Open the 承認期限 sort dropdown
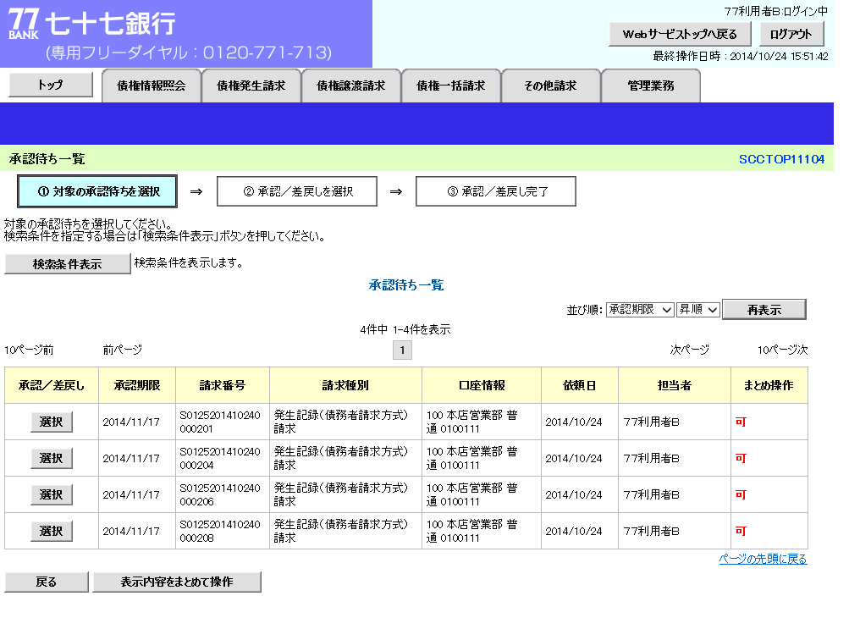849x629 pixels. [x=639, y=310]
